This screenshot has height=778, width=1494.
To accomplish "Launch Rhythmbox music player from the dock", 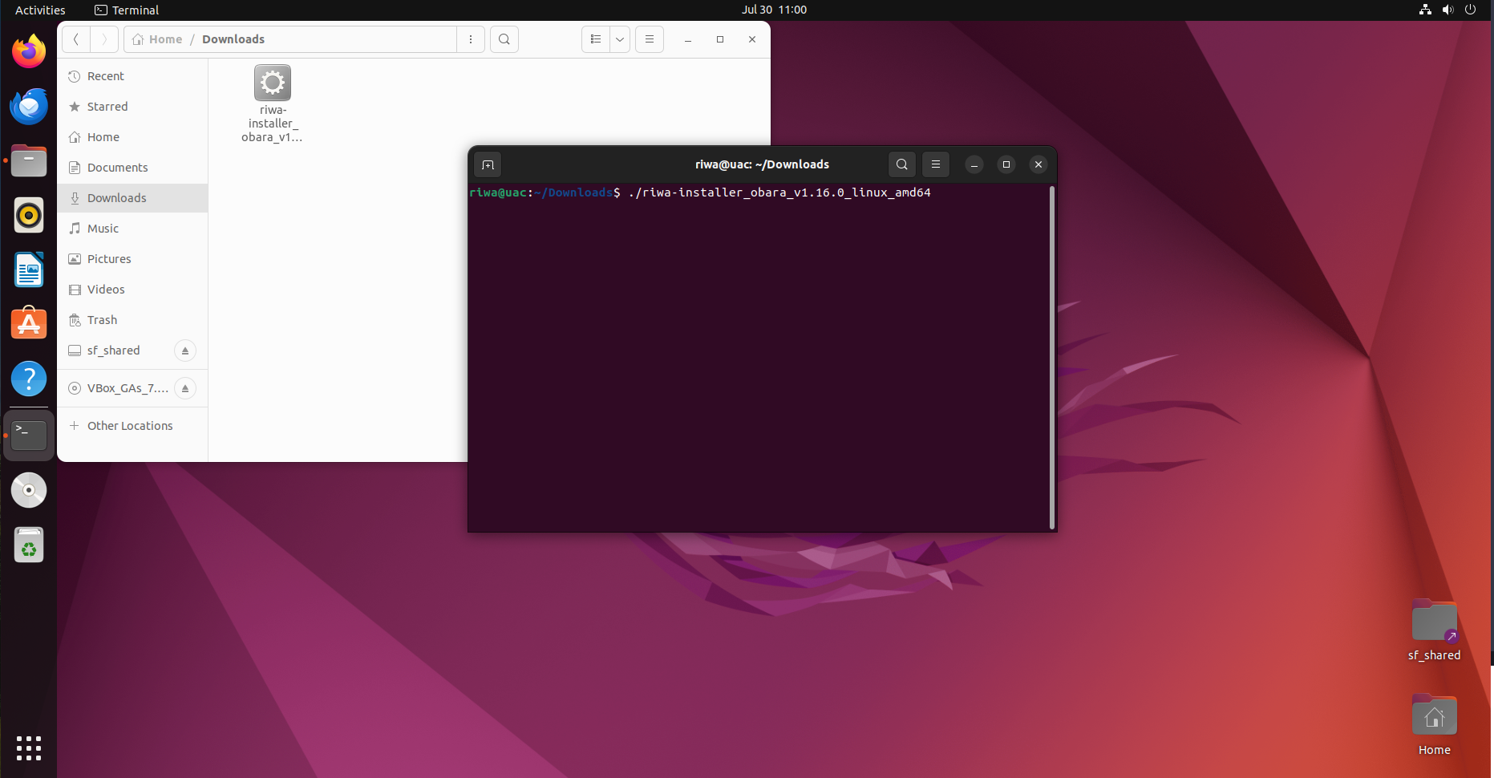I will click(29, 216).
